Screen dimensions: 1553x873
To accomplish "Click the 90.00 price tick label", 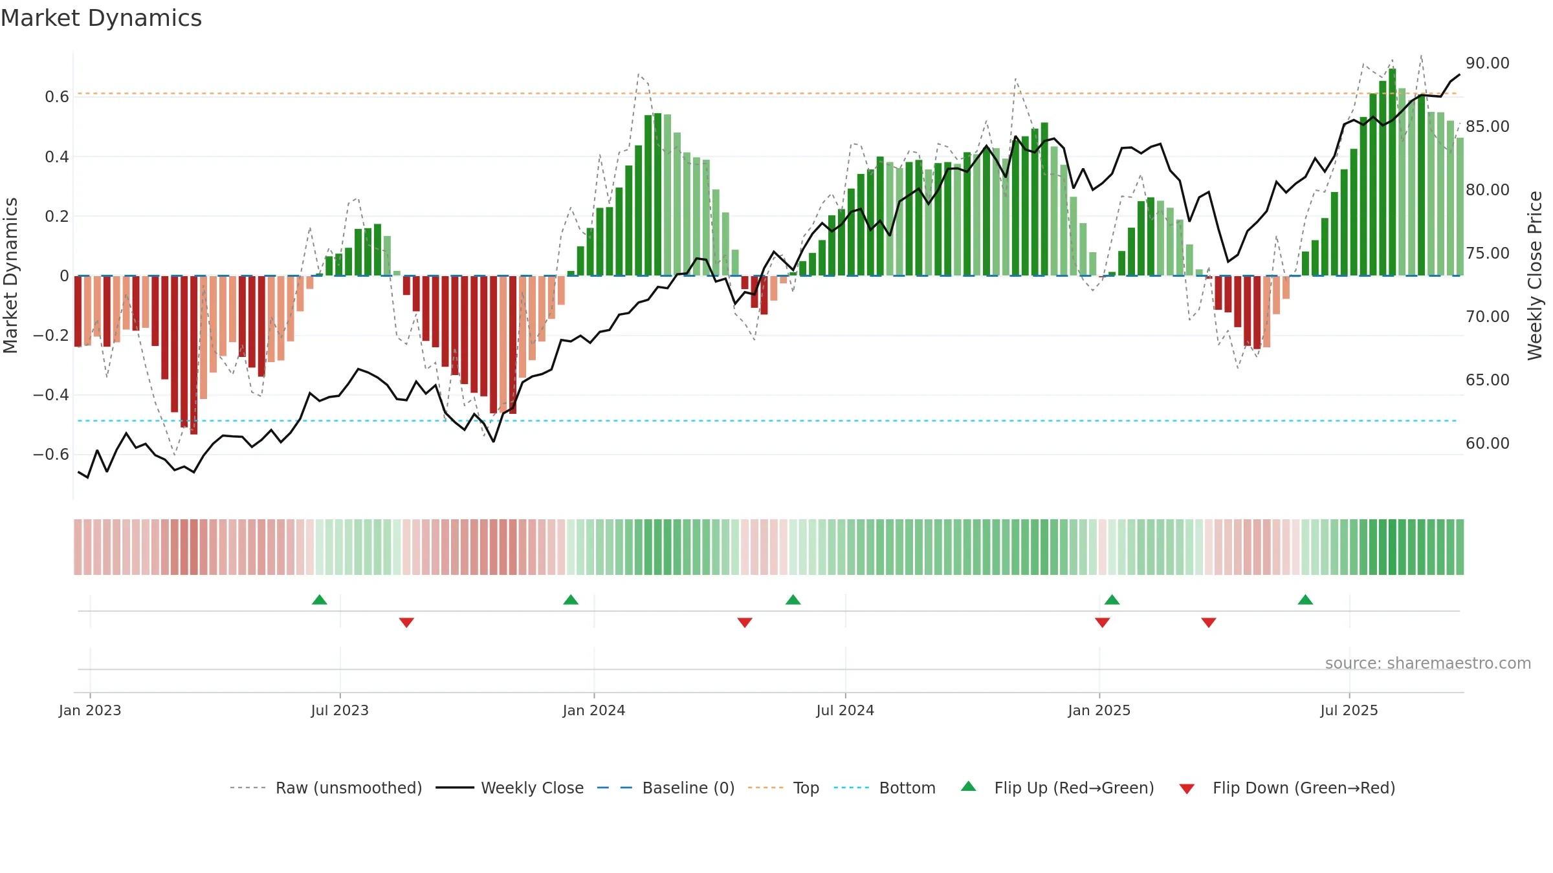I will click(x=1488, y=63).
